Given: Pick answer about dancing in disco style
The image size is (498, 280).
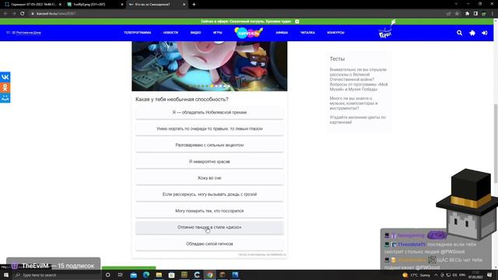Looking at the screenshot, I should (x=209, y=228).
